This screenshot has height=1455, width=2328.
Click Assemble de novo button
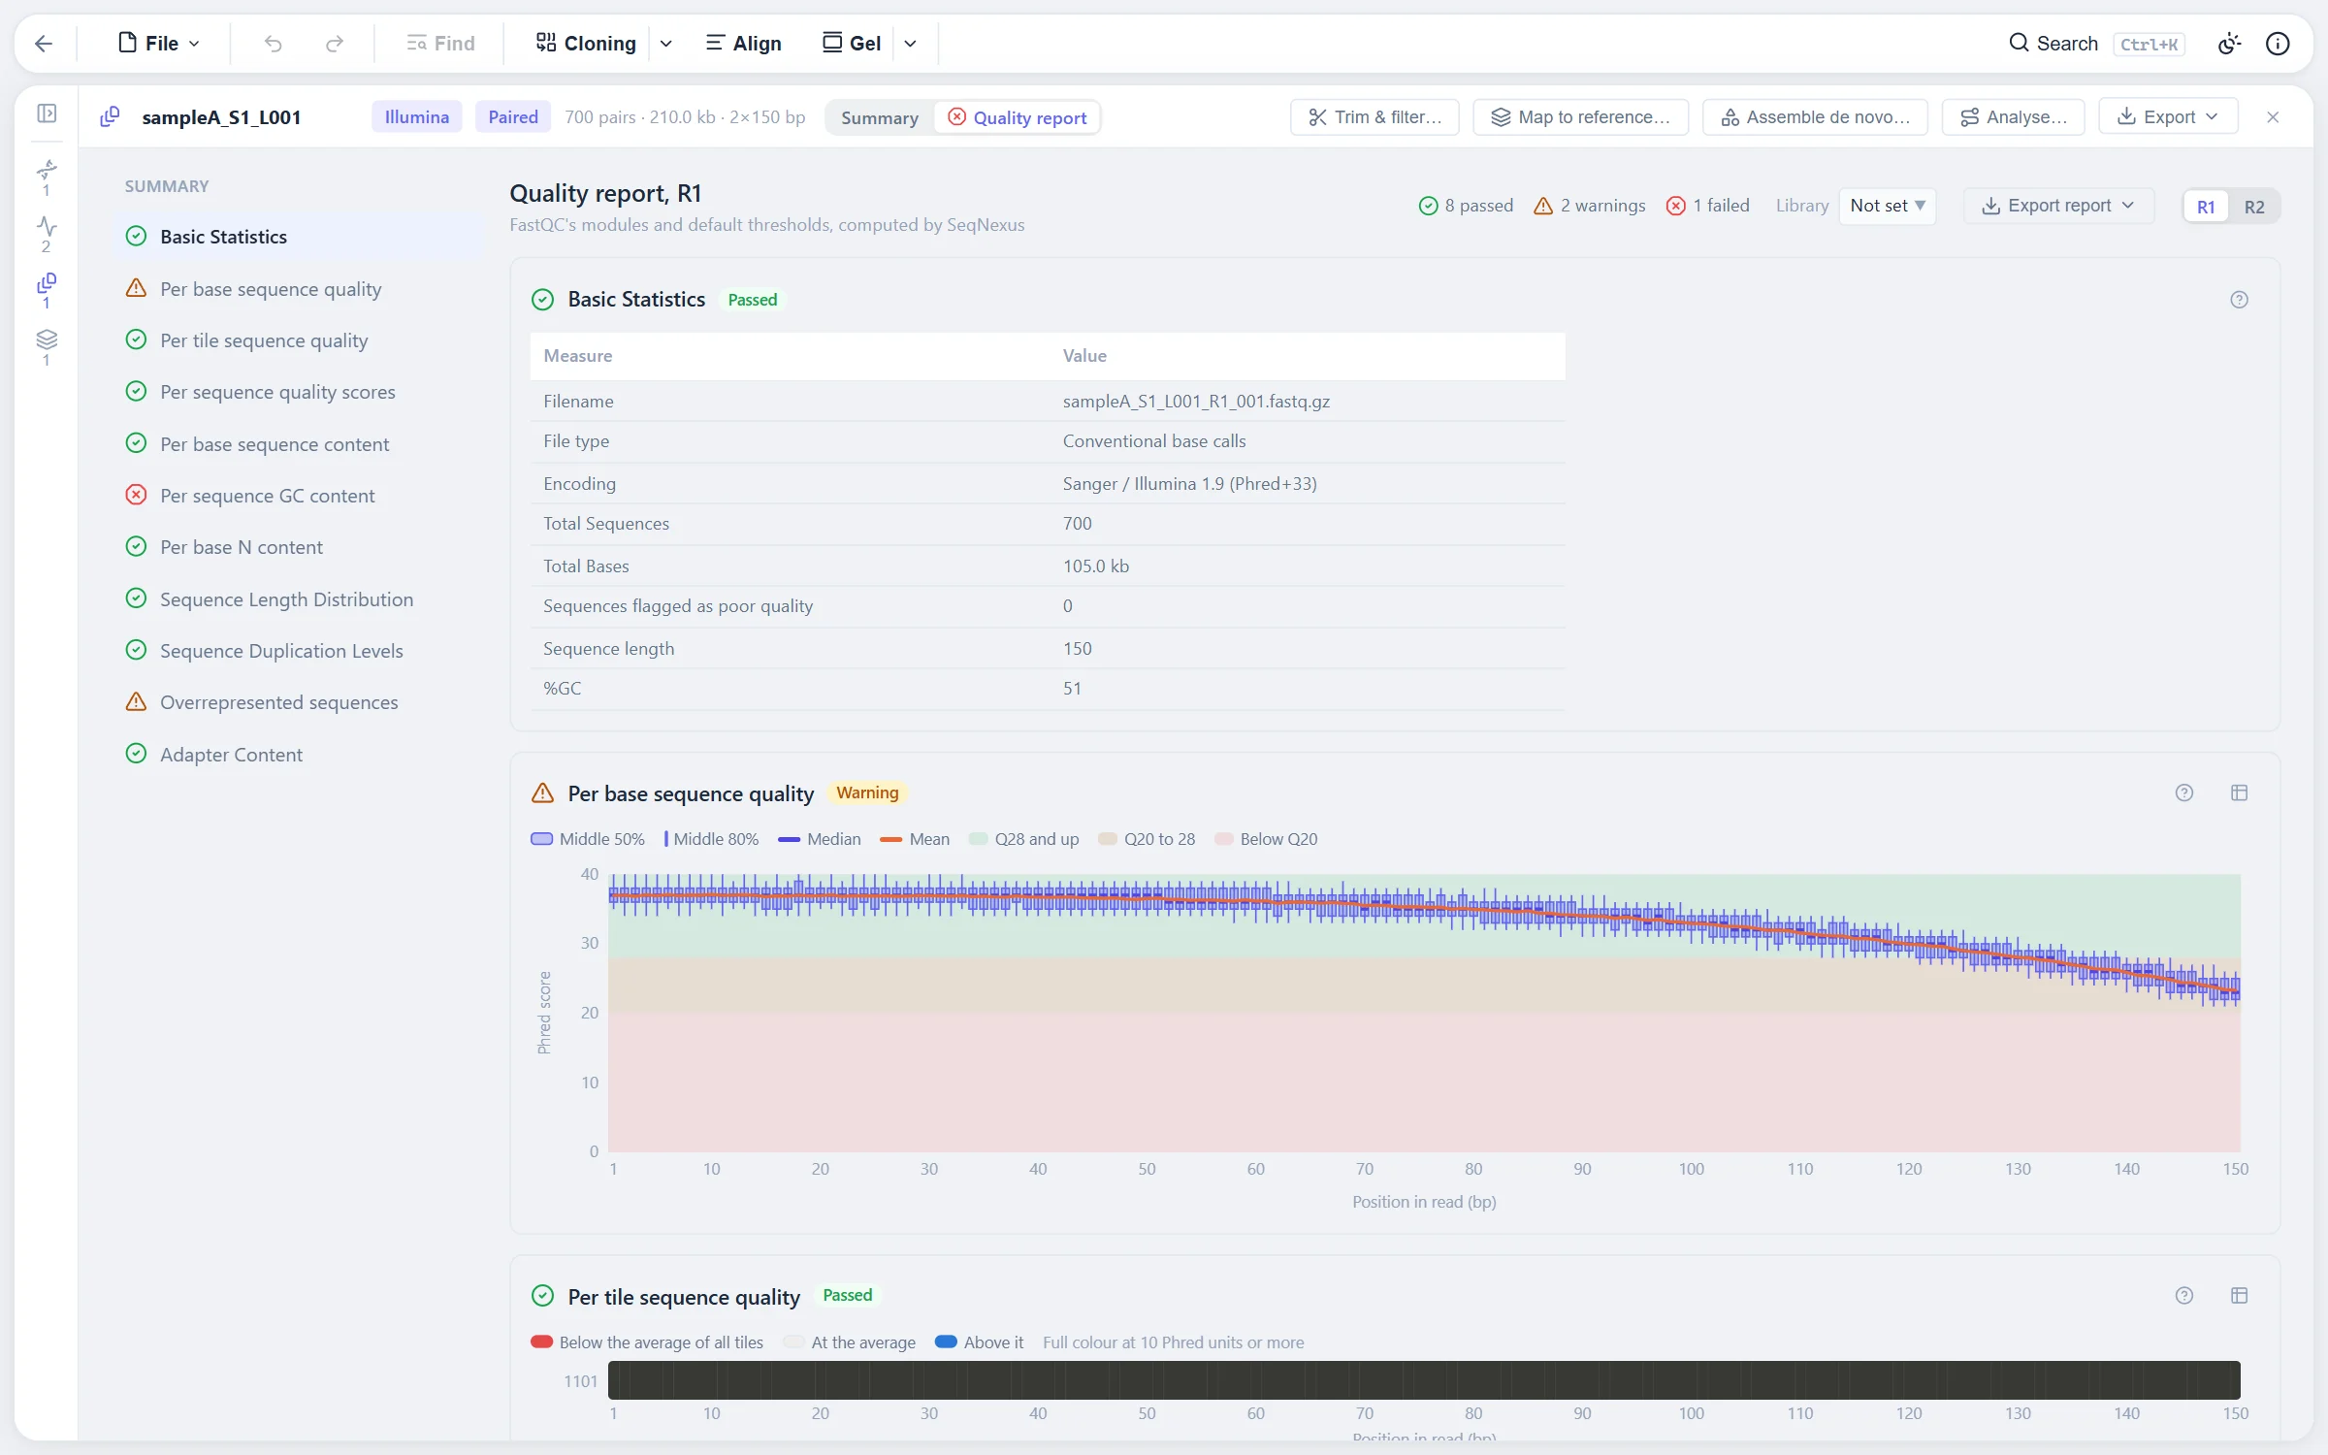[x=1815, y=117]
